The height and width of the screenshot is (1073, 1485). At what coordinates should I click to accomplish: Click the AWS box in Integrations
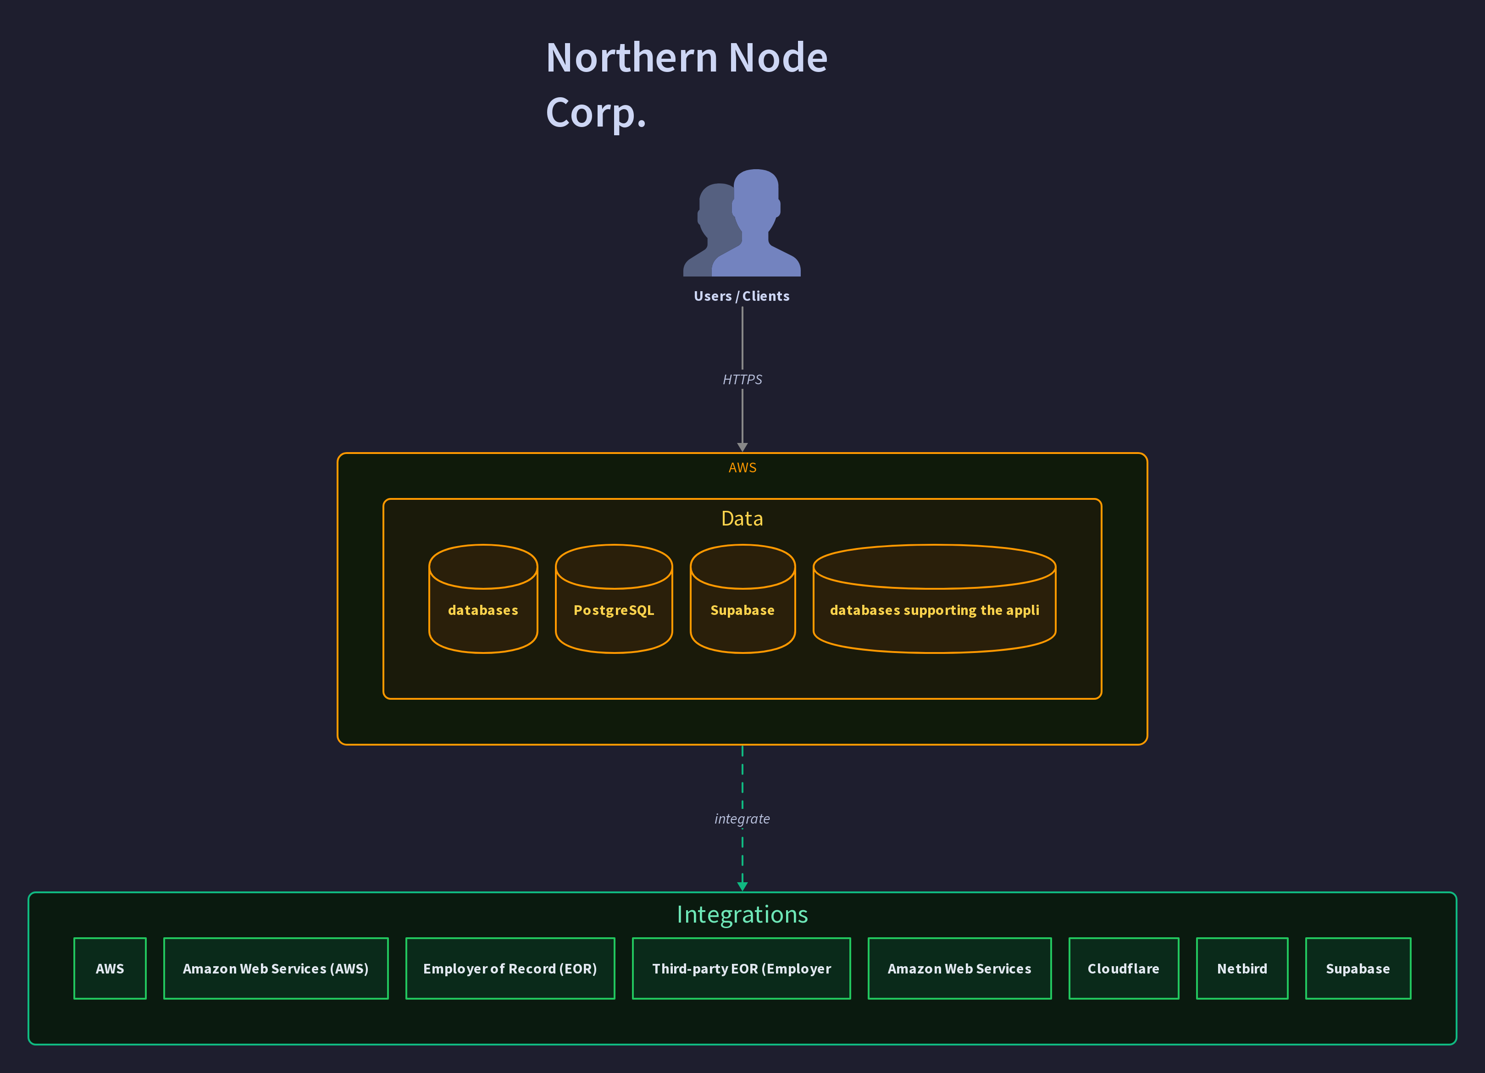tap(110, 968)
